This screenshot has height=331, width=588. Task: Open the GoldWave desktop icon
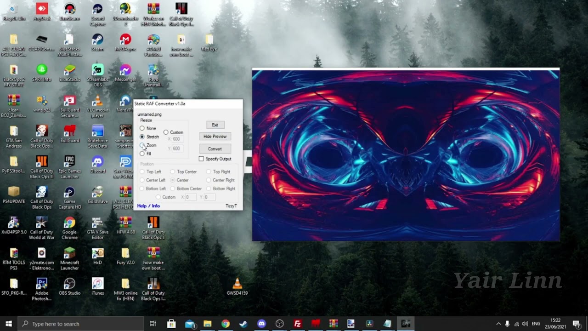(x=97, y=195)
